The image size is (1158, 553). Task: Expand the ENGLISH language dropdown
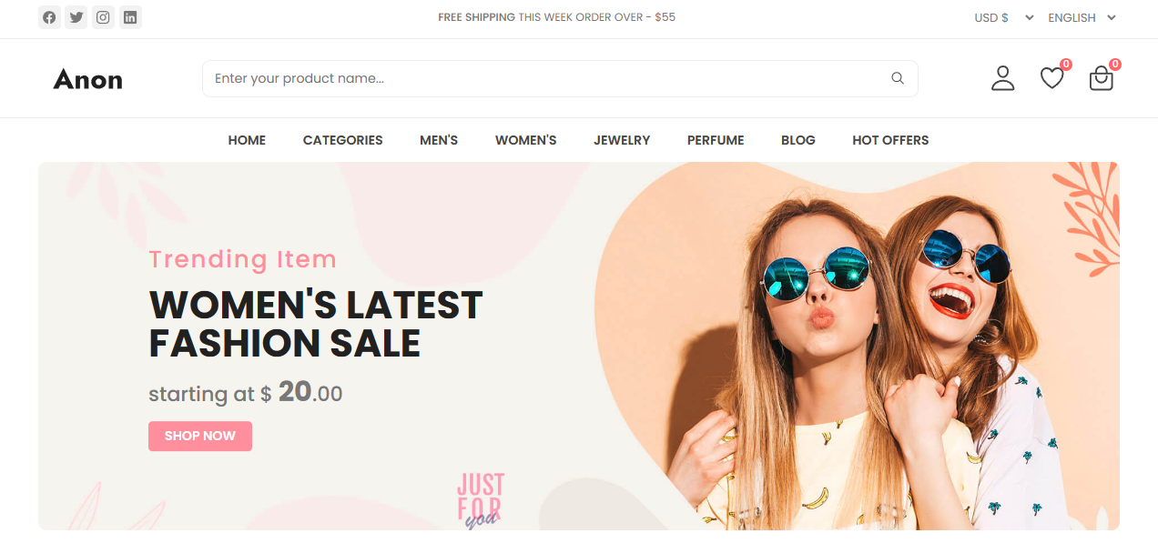coord(1082,17)
